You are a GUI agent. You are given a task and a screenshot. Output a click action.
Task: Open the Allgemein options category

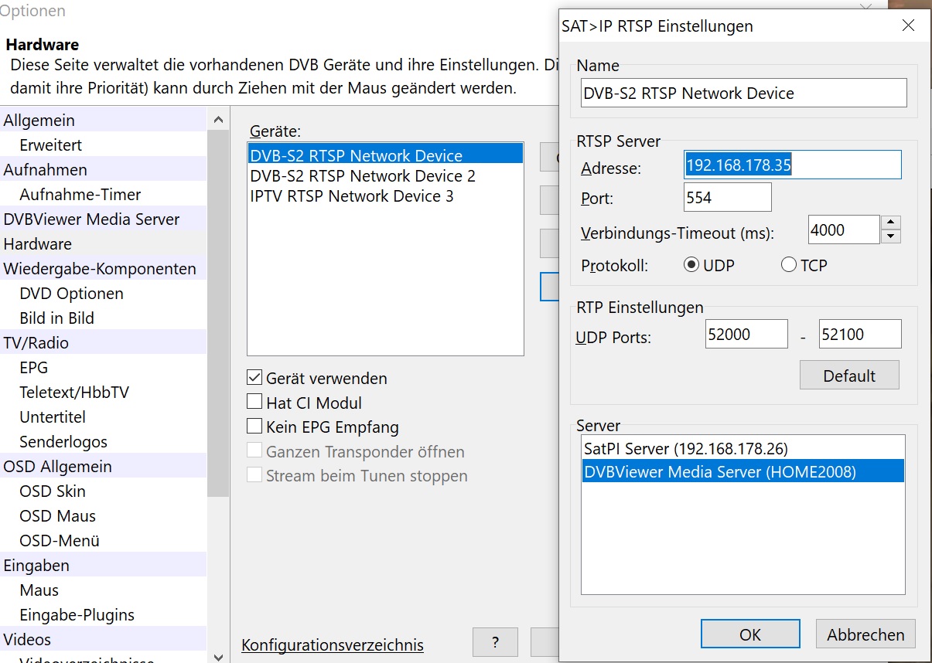click(104, 120)
